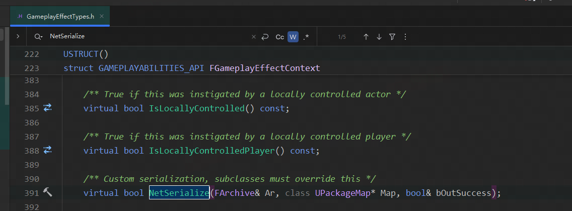572x211 pixels.
Task: Click the hammer icon on line 391
Action: point(48,192)
